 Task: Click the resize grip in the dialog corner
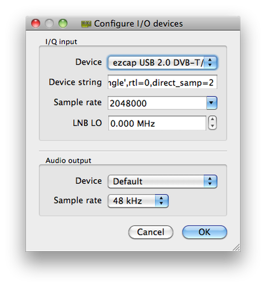[236, 247]
